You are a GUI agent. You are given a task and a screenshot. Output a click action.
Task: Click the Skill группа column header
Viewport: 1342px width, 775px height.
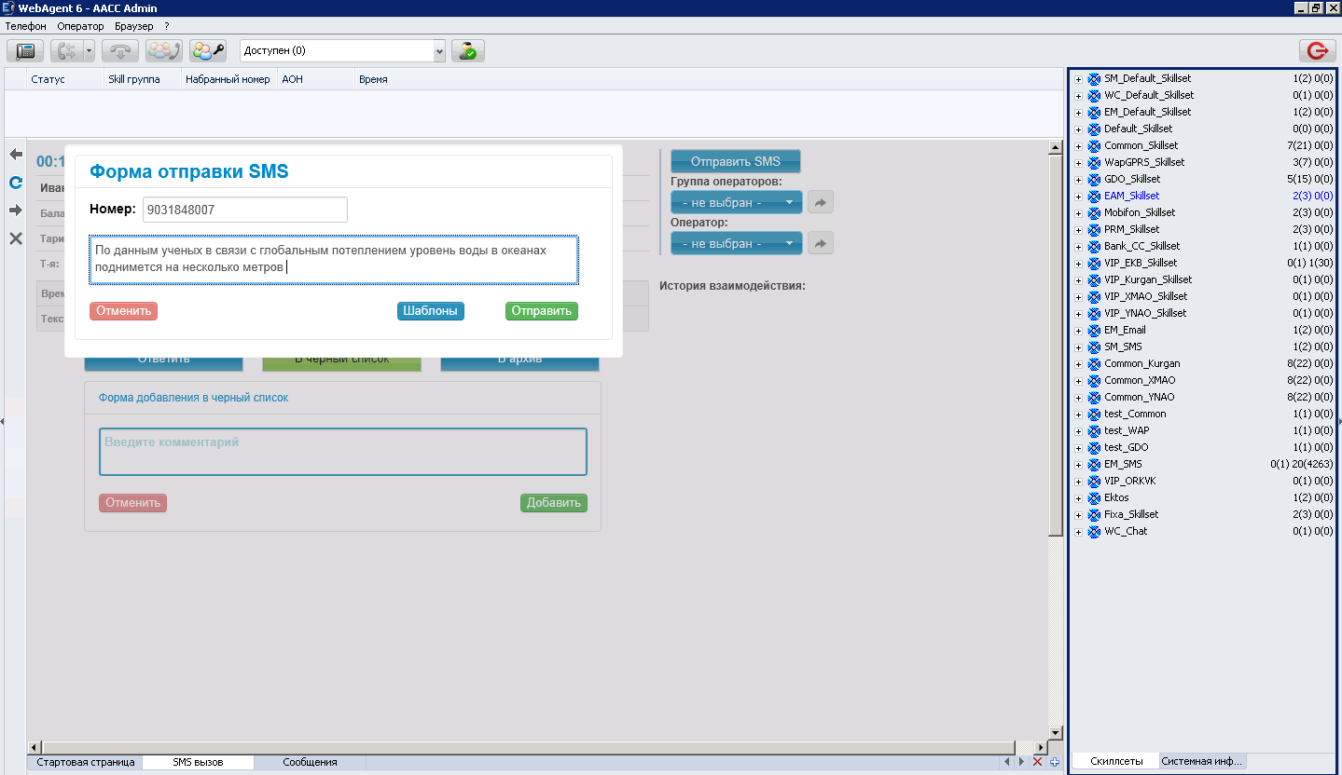pos(142,79)
